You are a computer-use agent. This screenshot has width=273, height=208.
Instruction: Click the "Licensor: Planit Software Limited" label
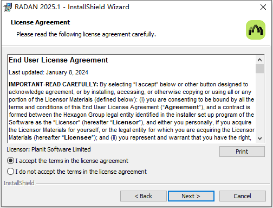(49, 149)
